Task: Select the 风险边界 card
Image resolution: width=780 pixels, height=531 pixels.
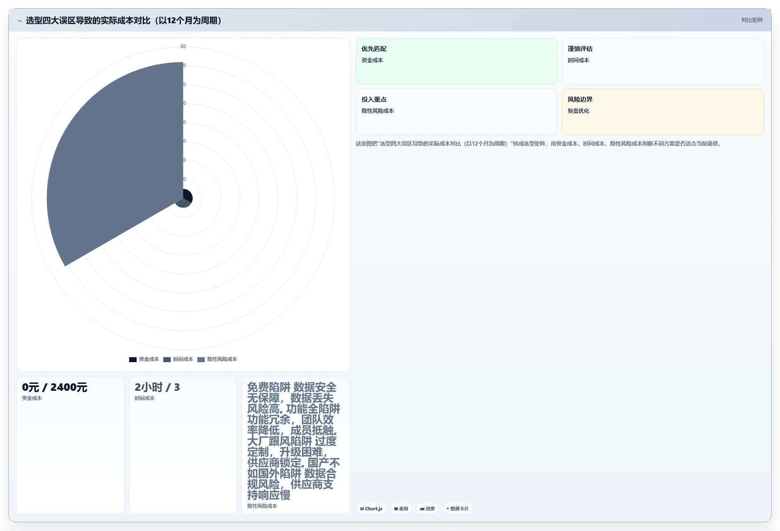Action: tap(663, 112)
